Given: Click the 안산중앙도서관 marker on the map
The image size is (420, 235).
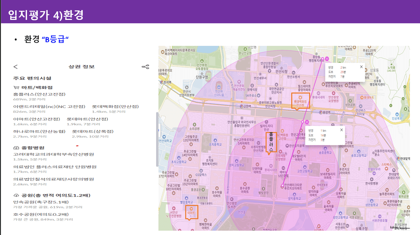Looking at the screenshot, I should click(232, 199).
